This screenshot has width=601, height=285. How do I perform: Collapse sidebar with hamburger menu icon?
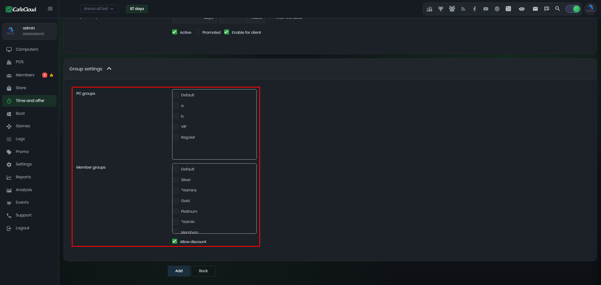50,9
